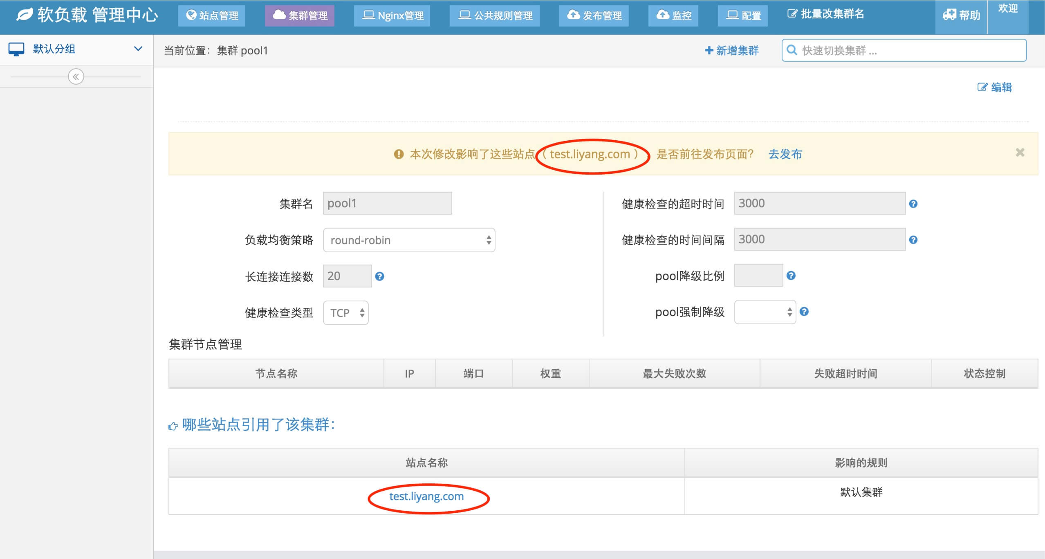
Task: Click the pool降级比例 field
Action: (759, 275)
